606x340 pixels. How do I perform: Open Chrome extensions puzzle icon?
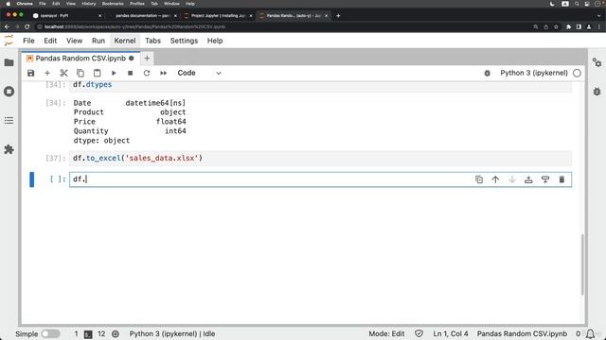point(568,26)
